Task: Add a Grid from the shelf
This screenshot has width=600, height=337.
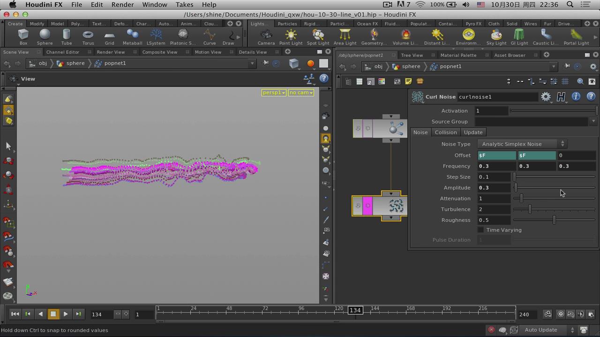Action: point(109,37)
